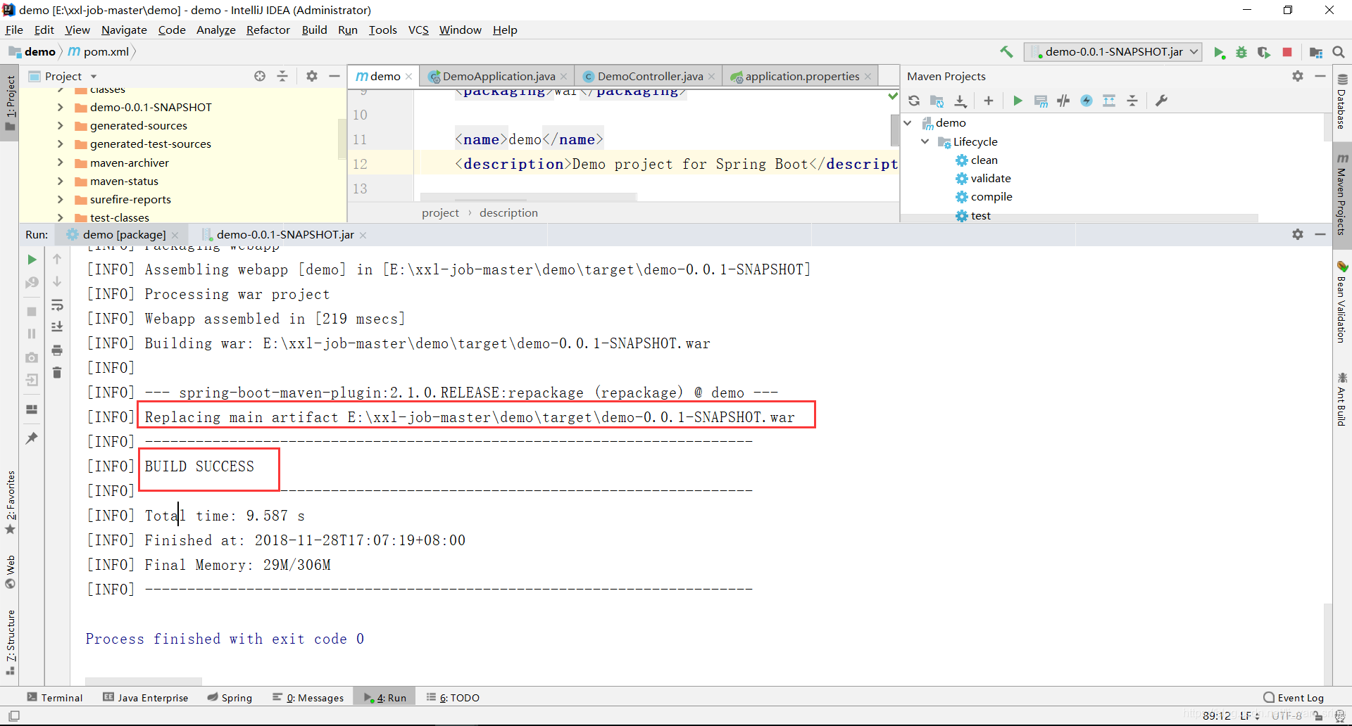Rerun with green arrow in Run panel
Screen dimensions: 1352x726
pyautogui.click(x=32, y=260)
